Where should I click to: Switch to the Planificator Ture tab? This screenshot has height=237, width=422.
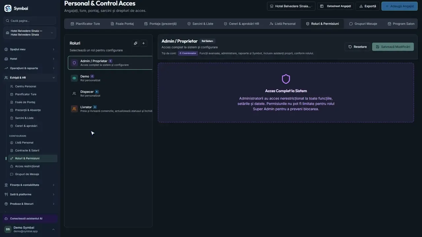coord(85,24)
